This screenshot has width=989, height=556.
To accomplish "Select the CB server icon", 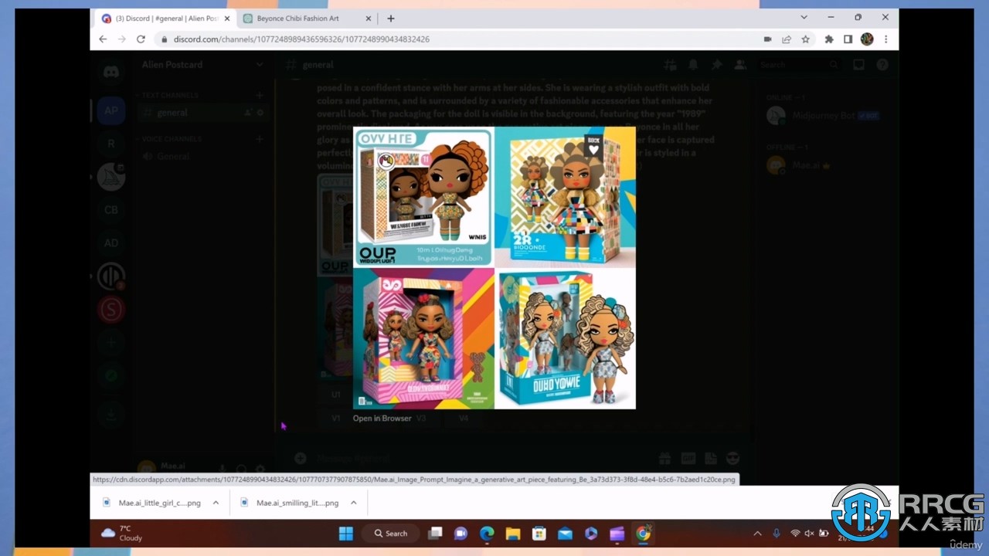I will [111, 210].
